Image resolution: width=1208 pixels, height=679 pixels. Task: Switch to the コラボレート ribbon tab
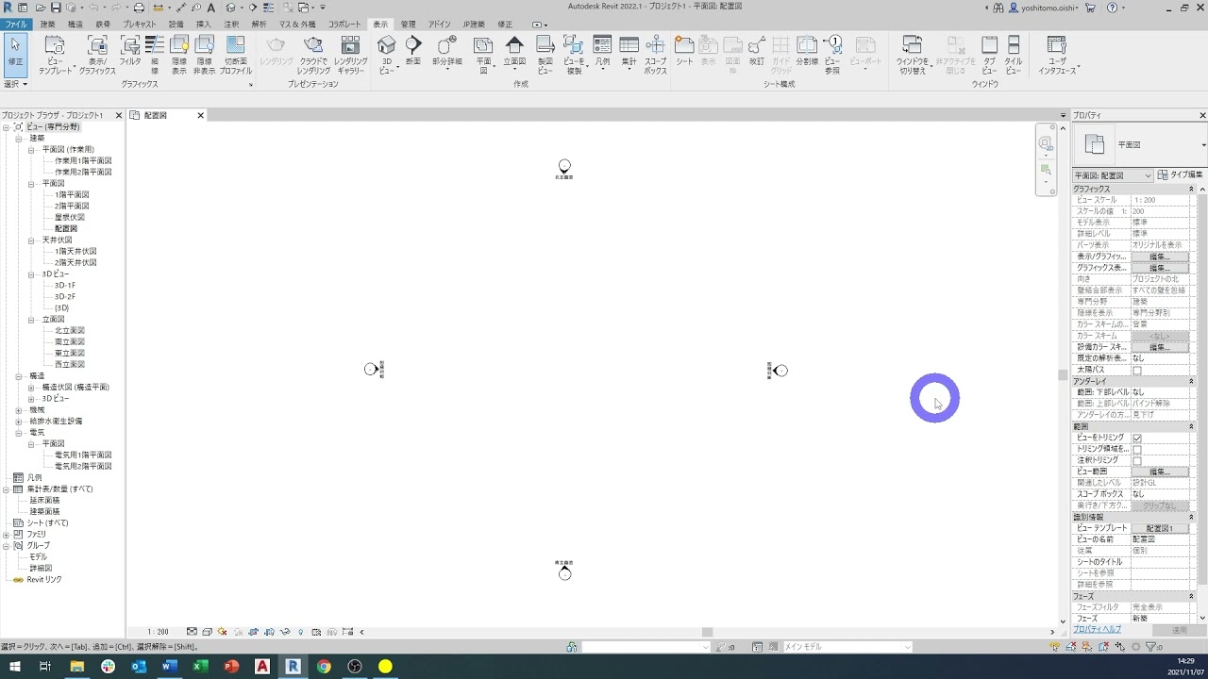pyautogui.click(x=344, y=25)
